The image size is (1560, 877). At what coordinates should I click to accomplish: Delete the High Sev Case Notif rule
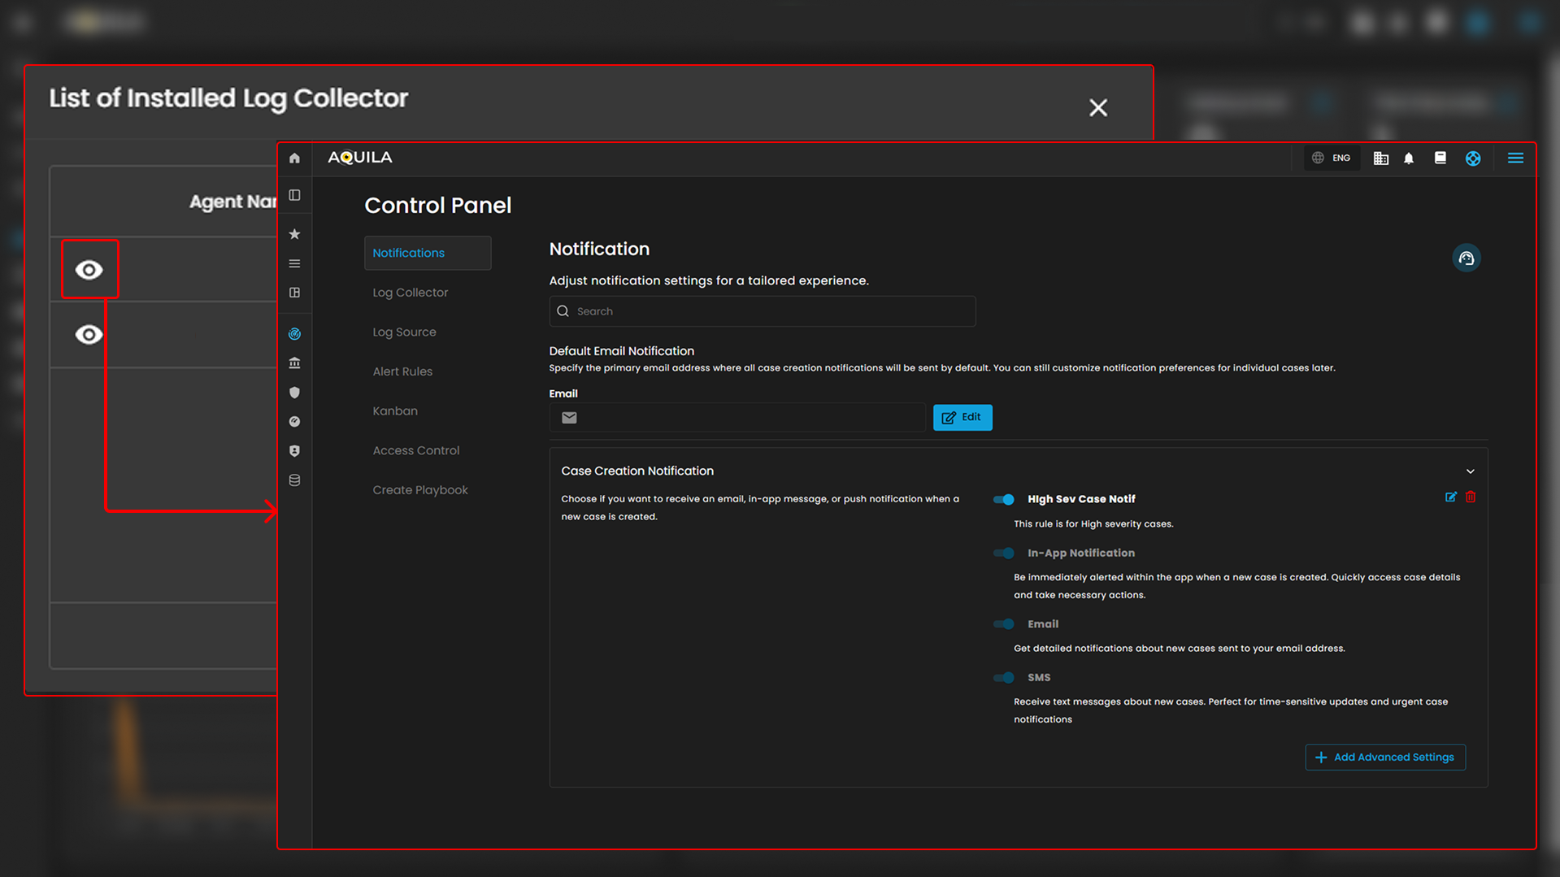coord(1471,497)
